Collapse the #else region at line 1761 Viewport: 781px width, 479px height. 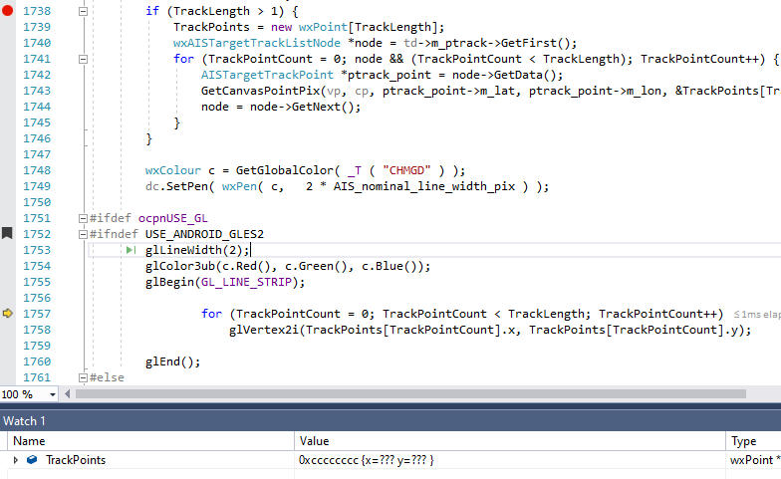pyautogui.click(x=84, y=377)
